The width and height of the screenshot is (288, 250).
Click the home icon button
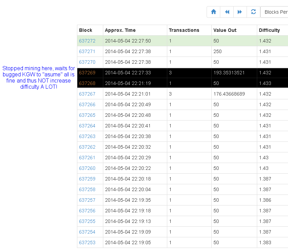pyautogui.click(x=213, y=12)
